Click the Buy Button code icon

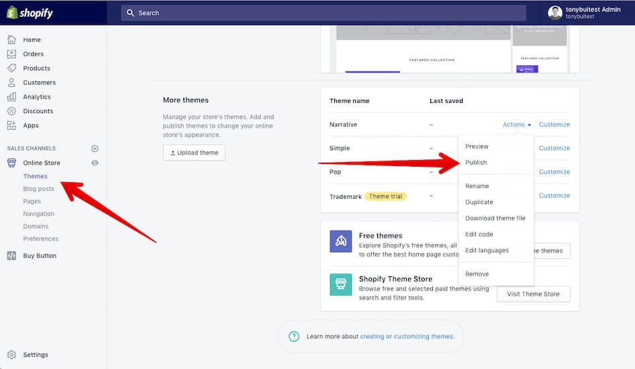[x=11, y=255]
